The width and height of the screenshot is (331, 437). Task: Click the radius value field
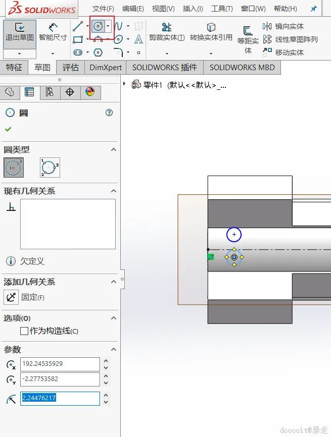tap(60, 398)
